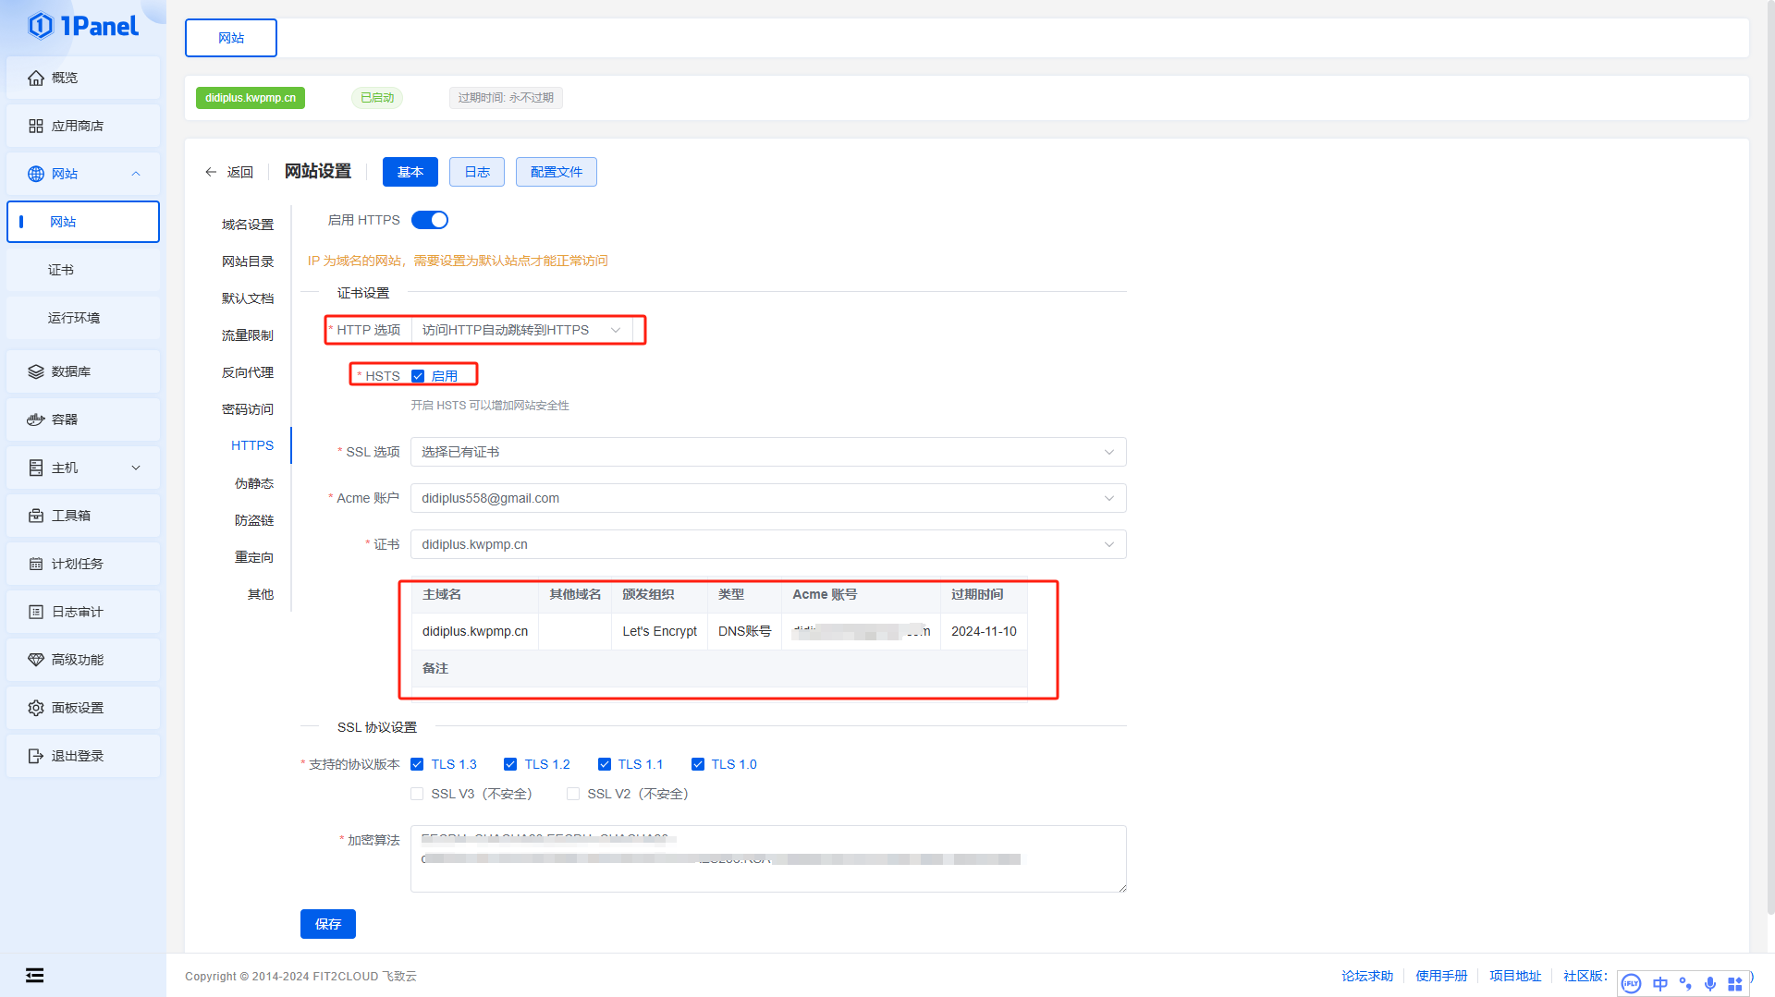
Task: Open the 面板设置 gear icon
Action: tap(36, 708)
